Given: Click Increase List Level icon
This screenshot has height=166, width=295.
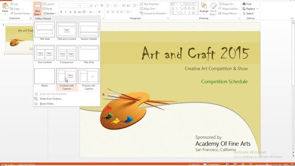Looking at the screenshot, I should pos(129,6).
